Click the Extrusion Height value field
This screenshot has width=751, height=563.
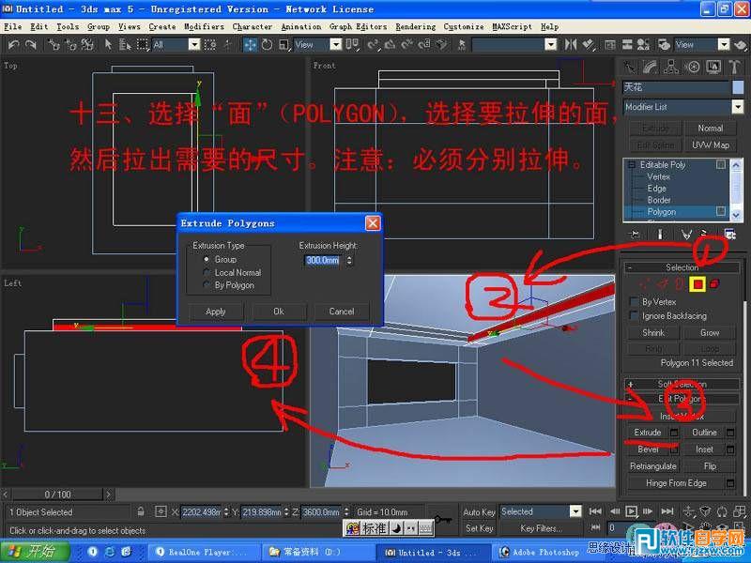point(322,260)
